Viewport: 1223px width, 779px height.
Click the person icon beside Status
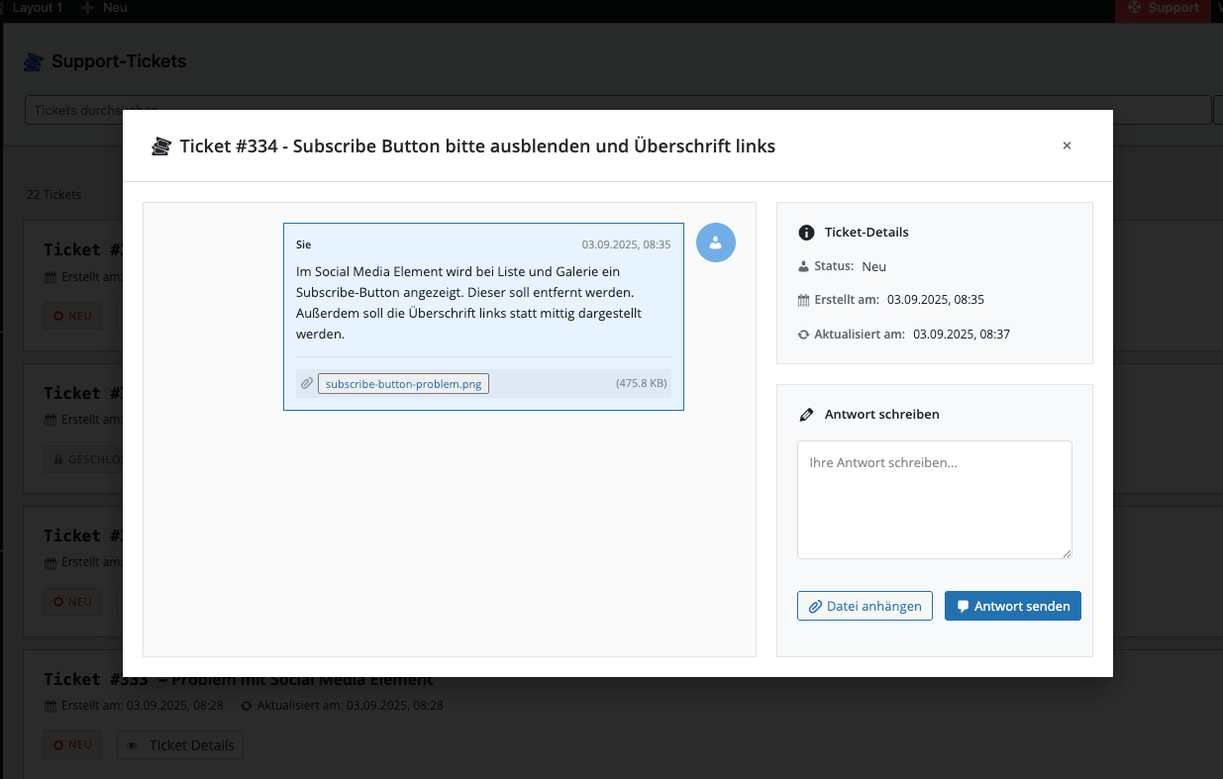click(804, 266)
